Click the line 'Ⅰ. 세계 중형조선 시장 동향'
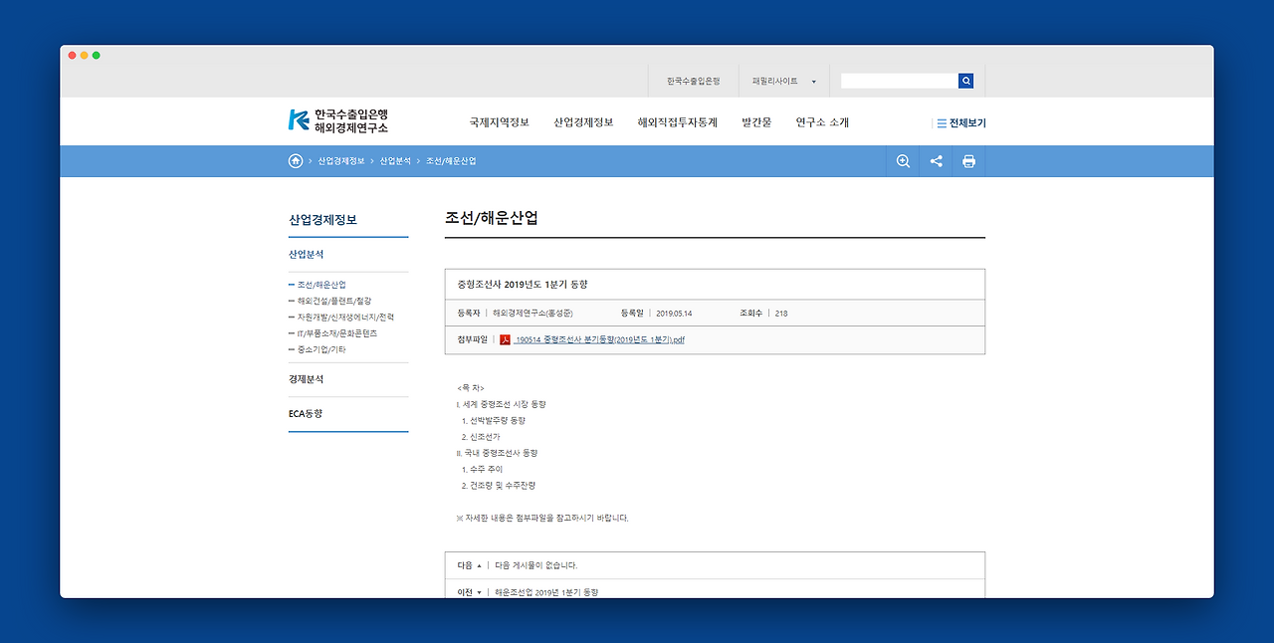This screenshot has height=643, width=1274. (x=501, y=404)
